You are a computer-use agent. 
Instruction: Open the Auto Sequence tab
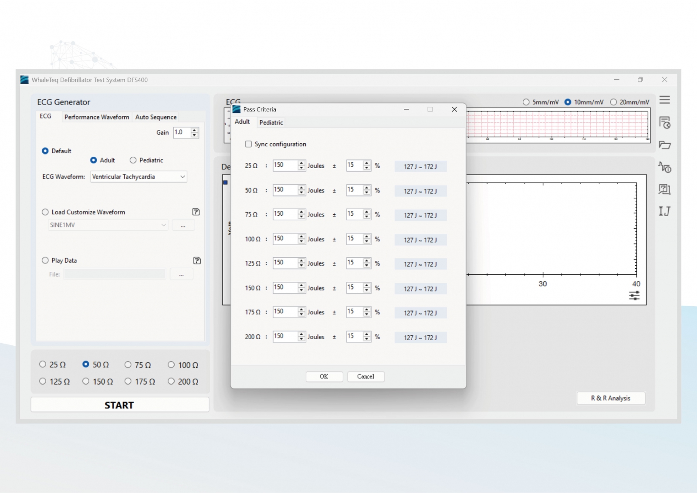[156, 117]
